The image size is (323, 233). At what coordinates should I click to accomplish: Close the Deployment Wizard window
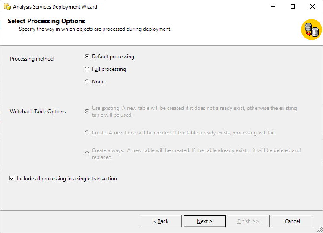313,6
